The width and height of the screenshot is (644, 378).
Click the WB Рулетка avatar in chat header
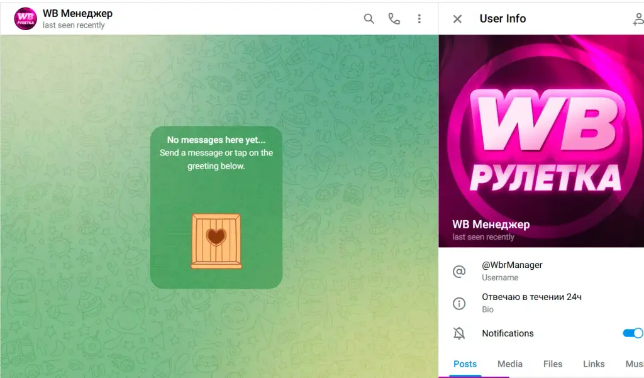pos(25,18)
